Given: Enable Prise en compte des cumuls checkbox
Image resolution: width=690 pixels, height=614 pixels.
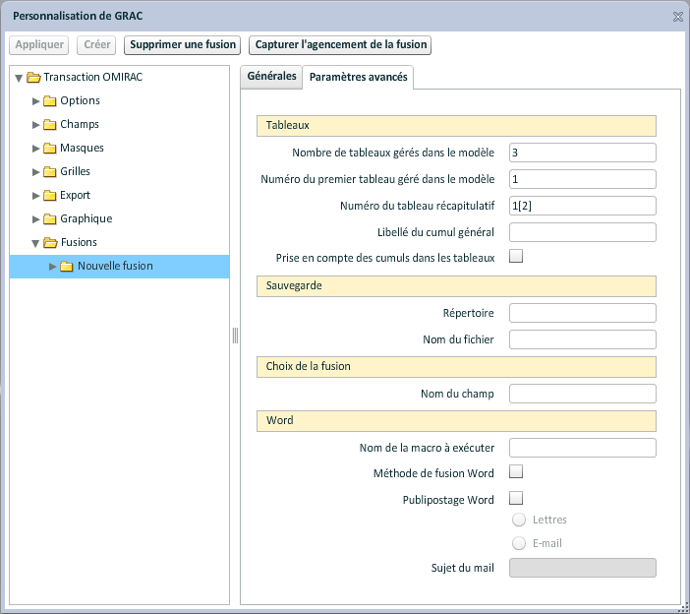Looking at the screenshot, I should point(516,257).
